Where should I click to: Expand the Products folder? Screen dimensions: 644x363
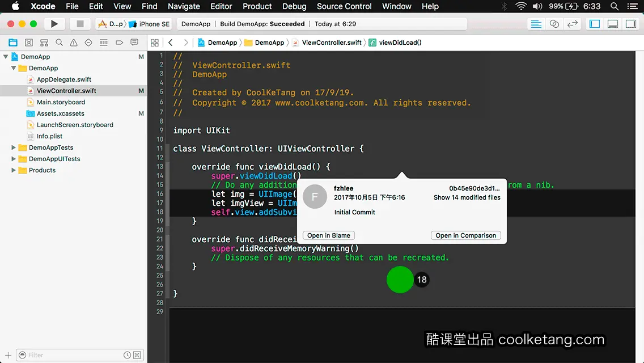click(x=14, y=170)
